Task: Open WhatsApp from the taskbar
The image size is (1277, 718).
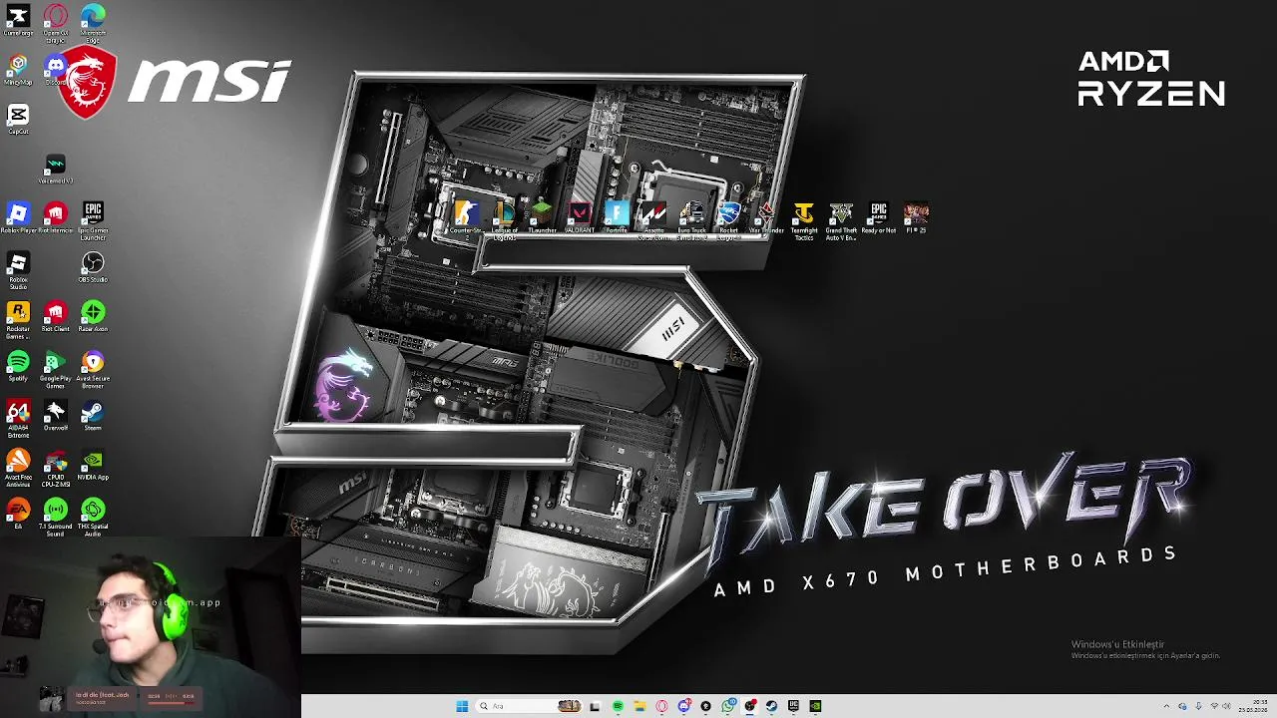Action: (x=727, y=706)
